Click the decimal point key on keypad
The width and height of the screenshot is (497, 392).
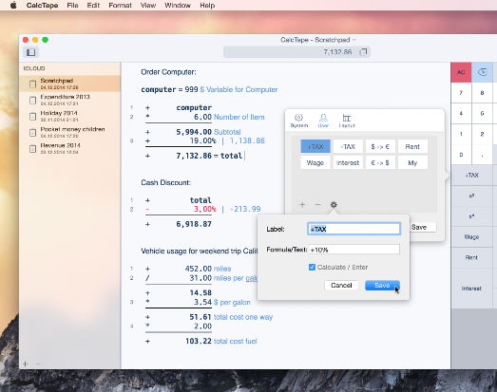482,155
